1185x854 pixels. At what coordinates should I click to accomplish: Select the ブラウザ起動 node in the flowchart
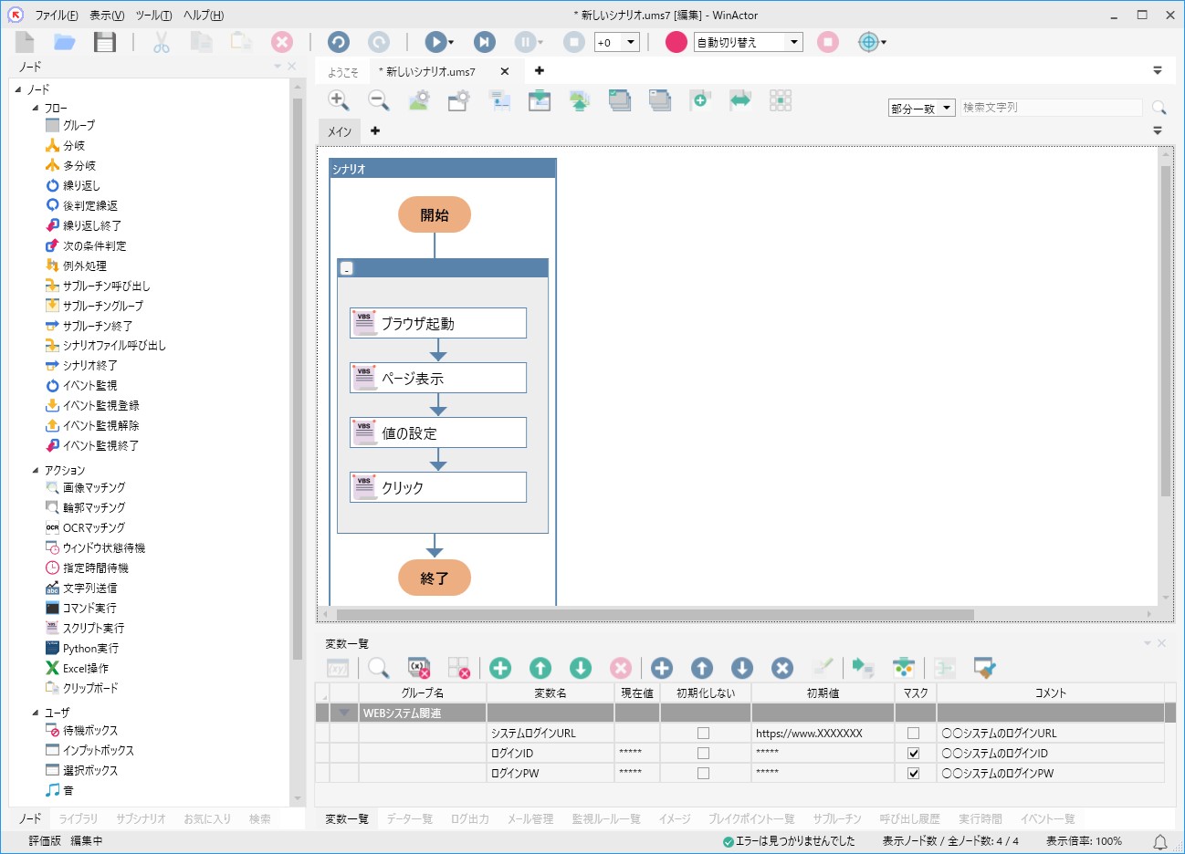coord(438,323)
